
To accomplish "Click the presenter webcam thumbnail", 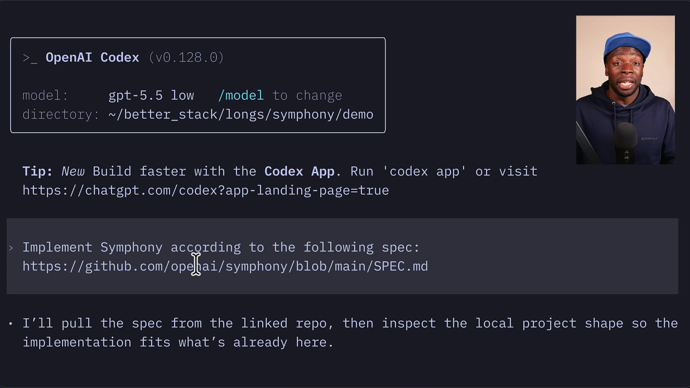I will [x=625, y=90].
